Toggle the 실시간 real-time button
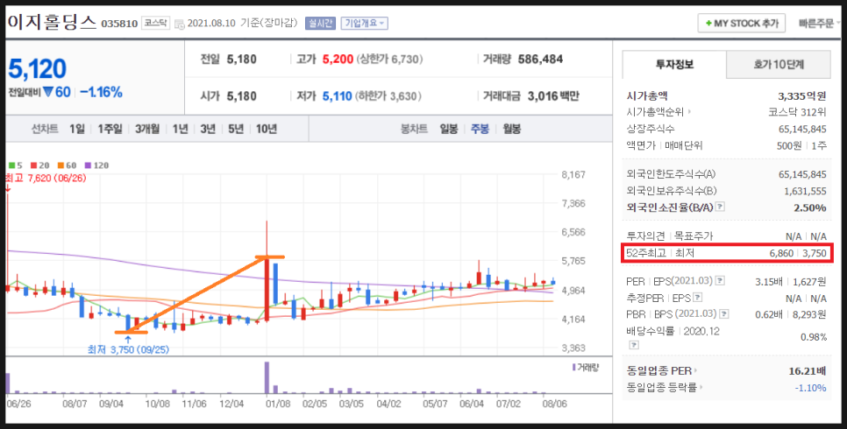This screenshot has width=847, height=429. coord(320,24)
